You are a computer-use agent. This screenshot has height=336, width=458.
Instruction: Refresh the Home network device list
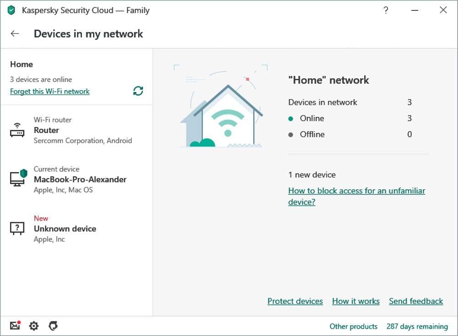pos(138,91)
